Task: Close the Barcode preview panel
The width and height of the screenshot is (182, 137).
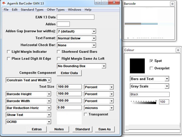Action: coord(172,4)
